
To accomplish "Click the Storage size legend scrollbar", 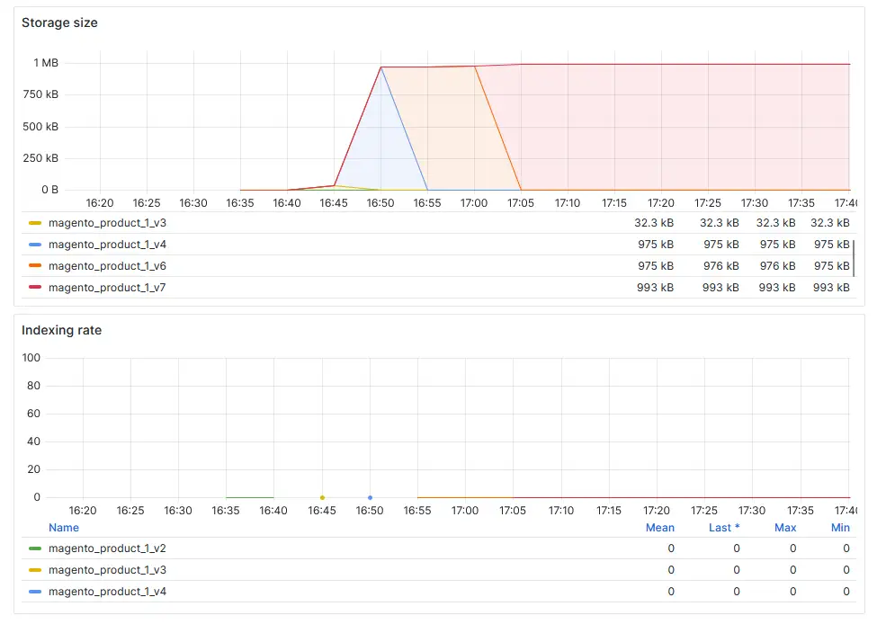I will (x=853, y=258).
